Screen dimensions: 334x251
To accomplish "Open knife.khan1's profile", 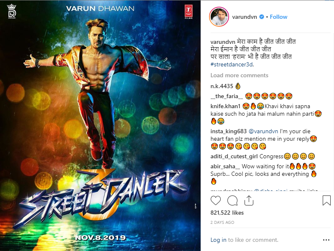I will click(x=225, y=106).
